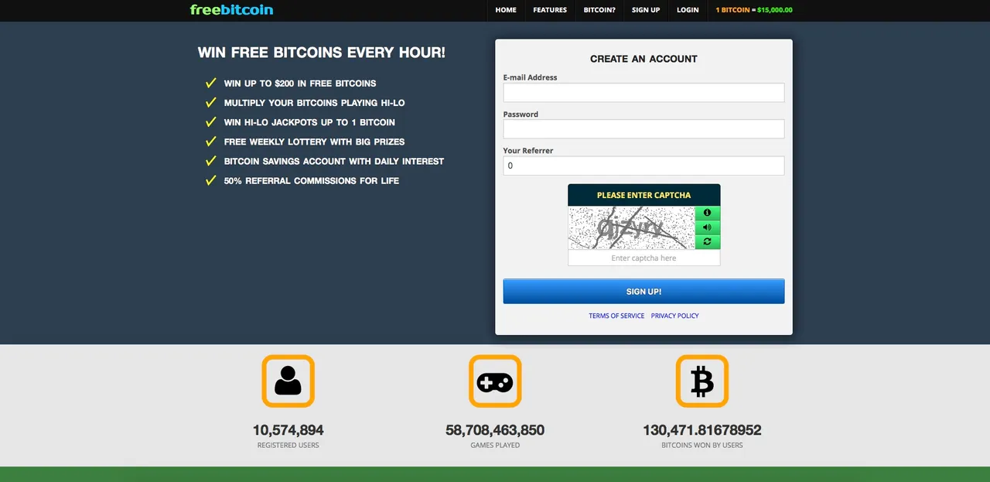Image resolution: width=990 pixels, height=482 pixels.
Task: Click the PLEASE ENTER CAPTCHA header
Action: click(643, 195)
